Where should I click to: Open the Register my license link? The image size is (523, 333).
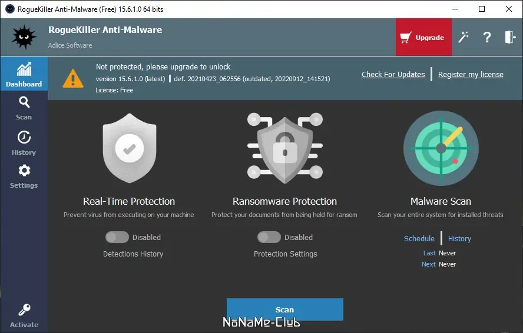(471, 75)
